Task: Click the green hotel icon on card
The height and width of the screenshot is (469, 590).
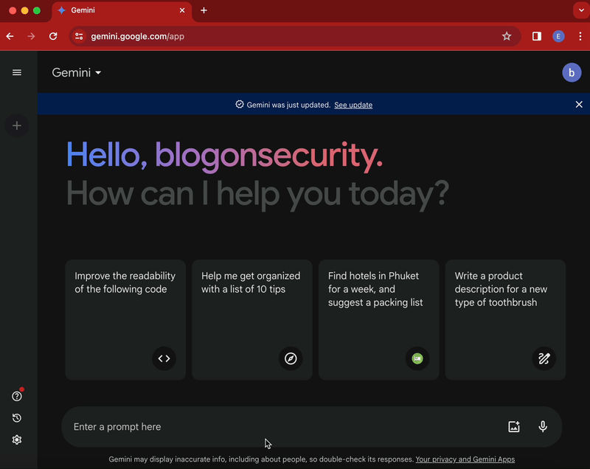Action: 417,358
